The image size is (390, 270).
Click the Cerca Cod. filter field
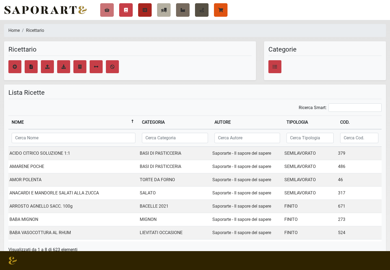359,138
